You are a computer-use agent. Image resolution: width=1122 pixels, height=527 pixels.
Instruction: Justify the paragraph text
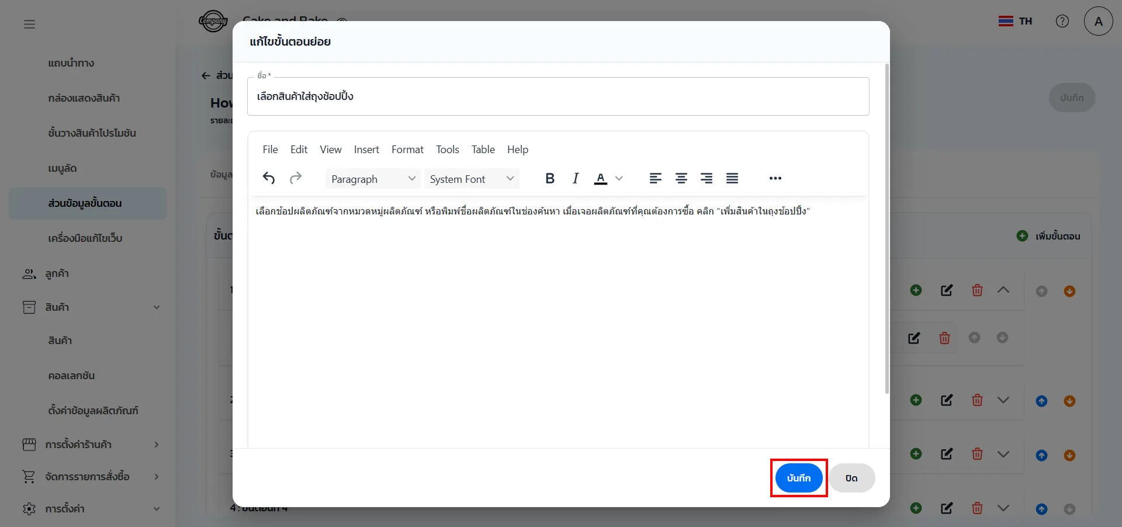tap(732, 178)
